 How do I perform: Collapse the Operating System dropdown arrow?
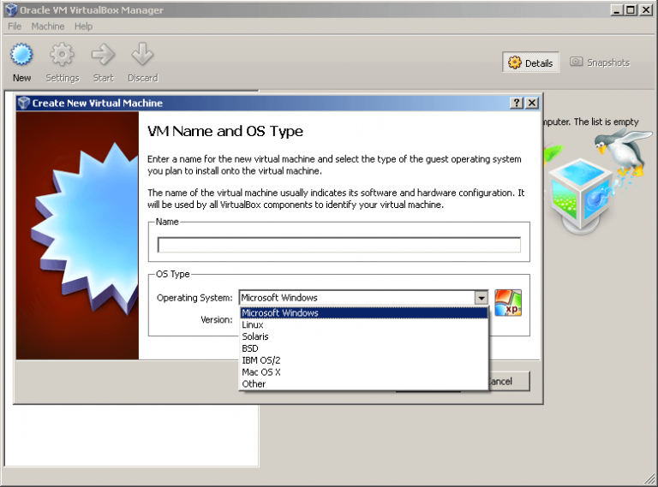tap(481, 298)
